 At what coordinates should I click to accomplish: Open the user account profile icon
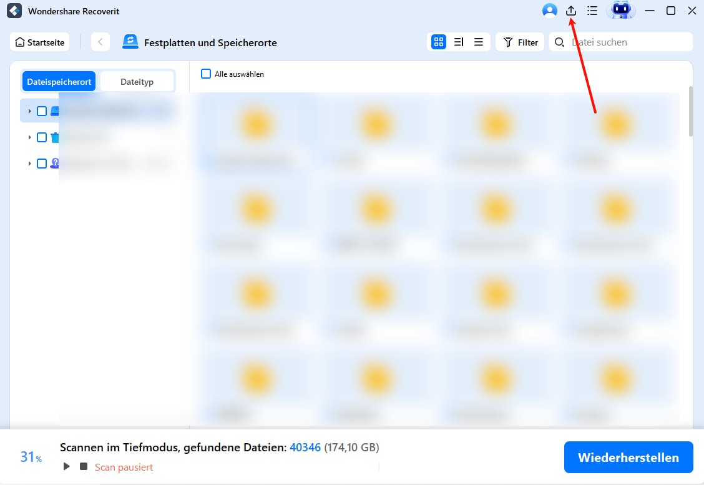click(550, 11)
